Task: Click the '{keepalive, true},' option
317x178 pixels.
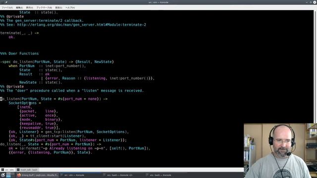Action: coord(39,124)
